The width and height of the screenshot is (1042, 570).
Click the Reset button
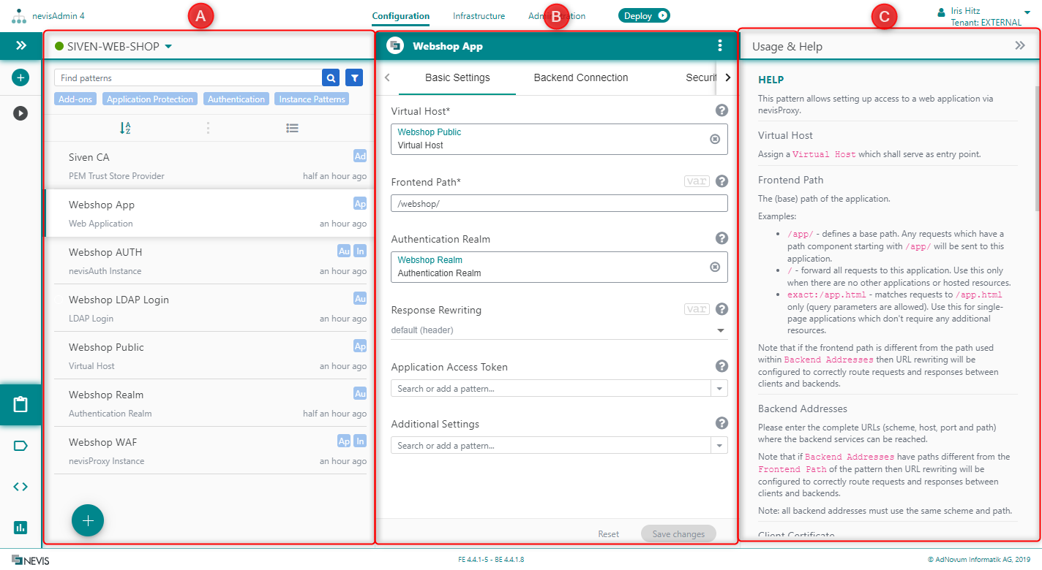pyautogui.click(x=608, y=533)
